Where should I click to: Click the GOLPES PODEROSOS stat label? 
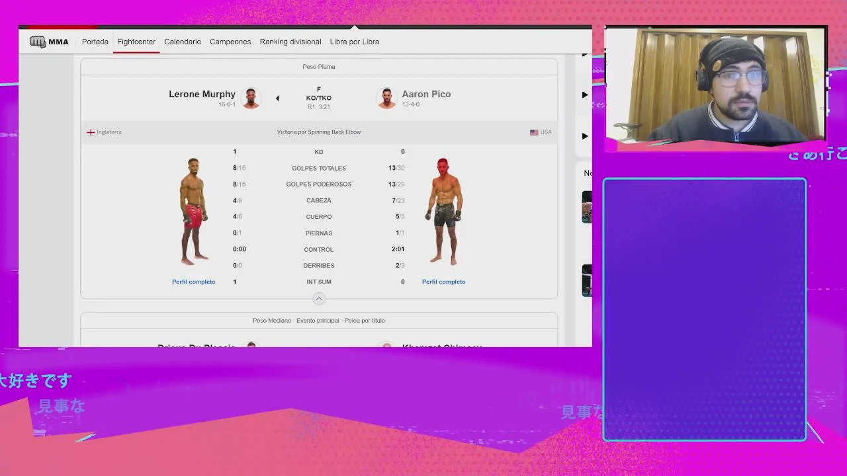[x=319, y=184]
